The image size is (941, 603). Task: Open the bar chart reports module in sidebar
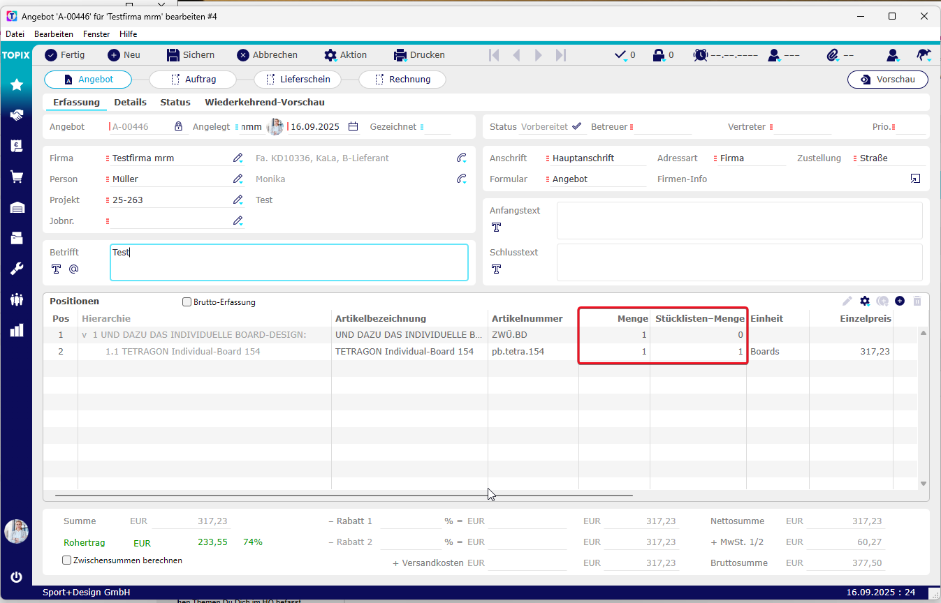click(x=16, y=330)
